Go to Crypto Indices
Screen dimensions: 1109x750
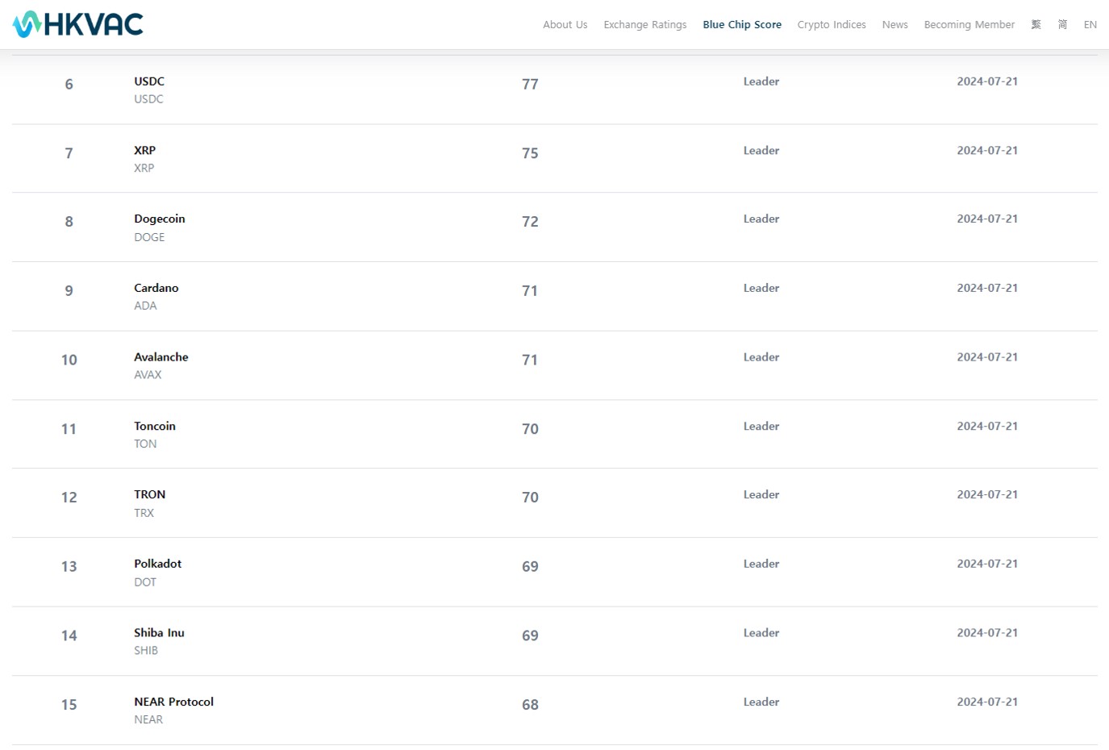point(832,25)
